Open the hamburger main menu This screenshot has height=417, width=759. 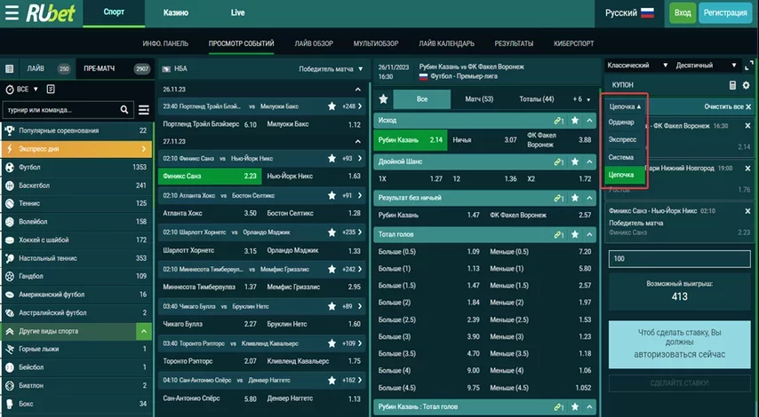[12, 13]
